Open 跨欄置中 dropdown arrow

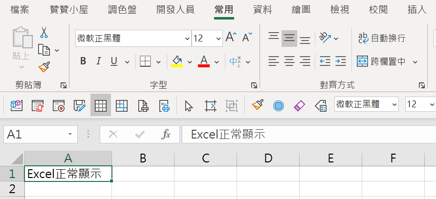[415, 61]
